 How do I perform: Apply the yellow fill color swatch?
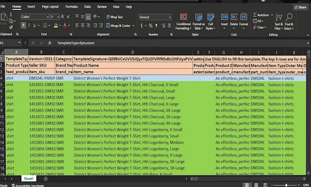[55, 26]
